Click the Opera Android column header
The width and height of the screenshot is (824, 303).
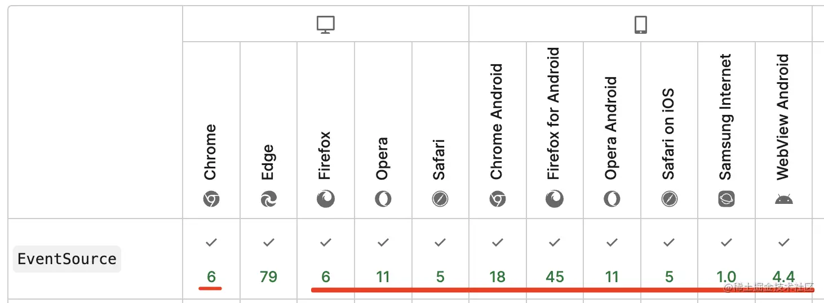point(612,130)
